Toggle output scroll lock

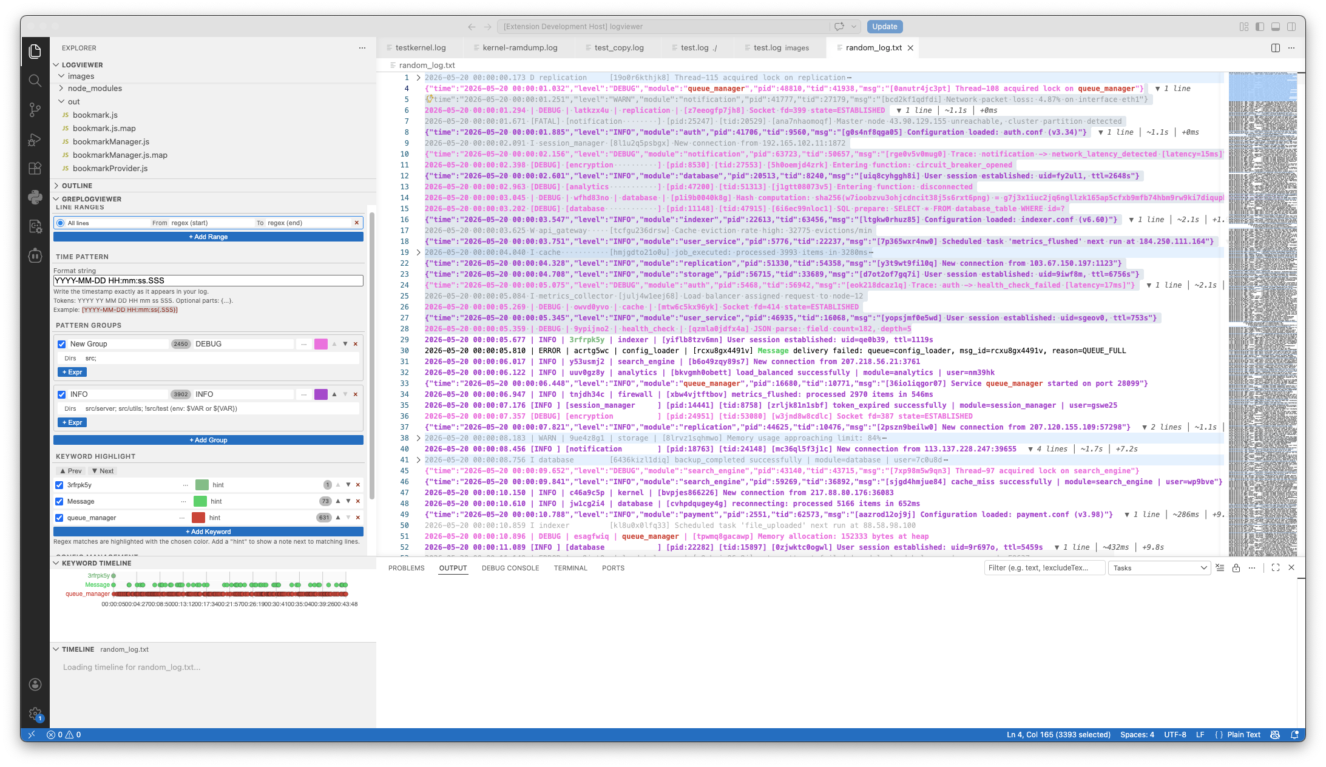[1236, 568]
